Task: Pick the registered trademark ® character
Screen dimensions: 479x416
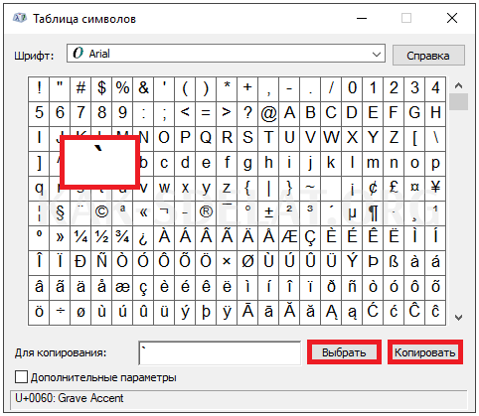Action: [x=206, y=212]
